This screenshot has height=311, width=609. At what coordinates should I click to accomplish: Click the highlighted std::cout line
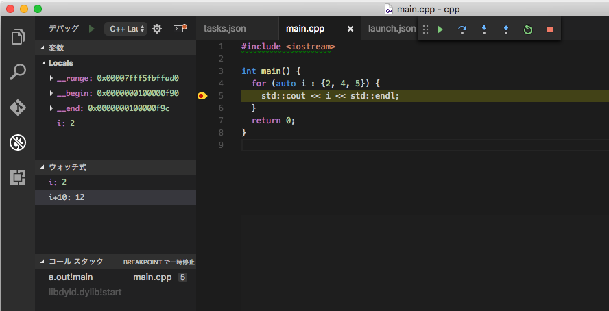pos(425,96)
